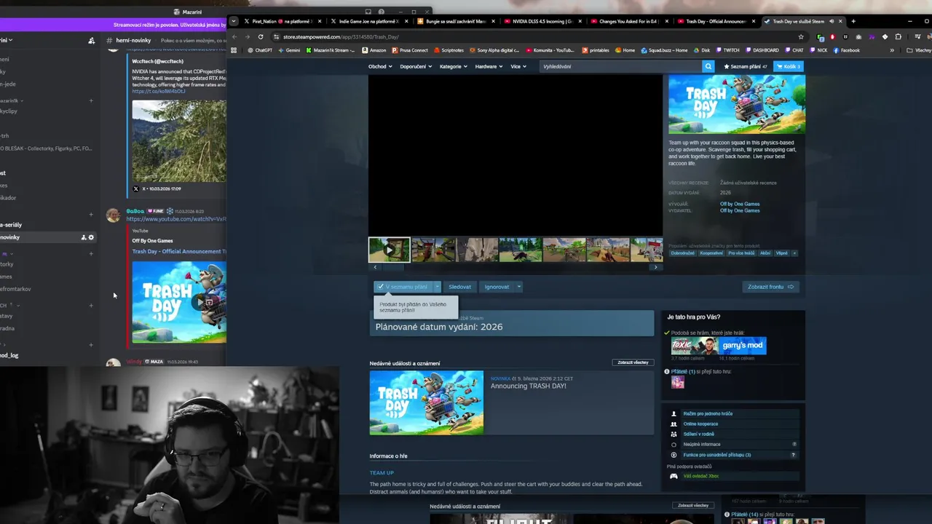This screenshot has width=932, height=524.
Task: Play Trash Day video embed in Discord
Action: click(x=201, y=301)
